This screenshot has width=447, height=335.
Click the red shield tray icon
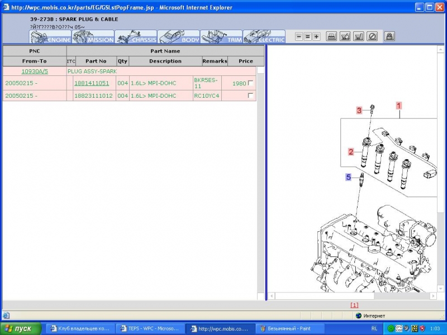(x=423, y=328)
